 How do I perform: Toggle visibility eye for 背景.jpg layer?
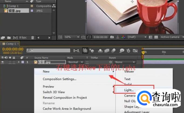tap(3, 62)
